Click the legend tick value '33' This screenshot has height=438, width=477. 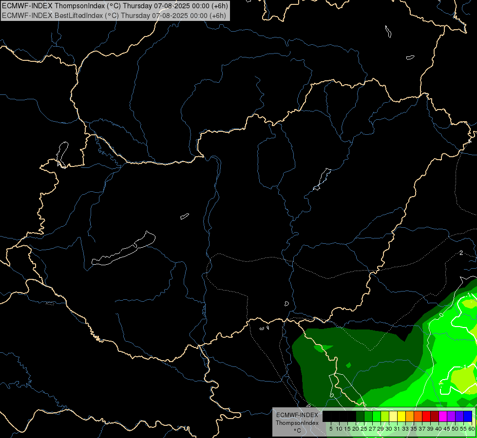tap(405, 429)
